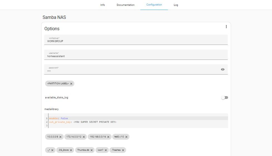Click the Samba NAS heading

[54, 17]
